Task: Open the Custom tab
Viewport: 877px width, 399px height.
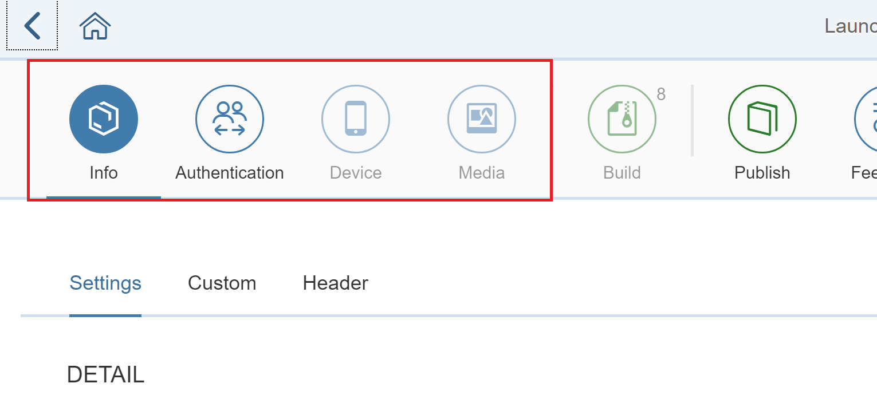Action: click(x=222, y=283)
